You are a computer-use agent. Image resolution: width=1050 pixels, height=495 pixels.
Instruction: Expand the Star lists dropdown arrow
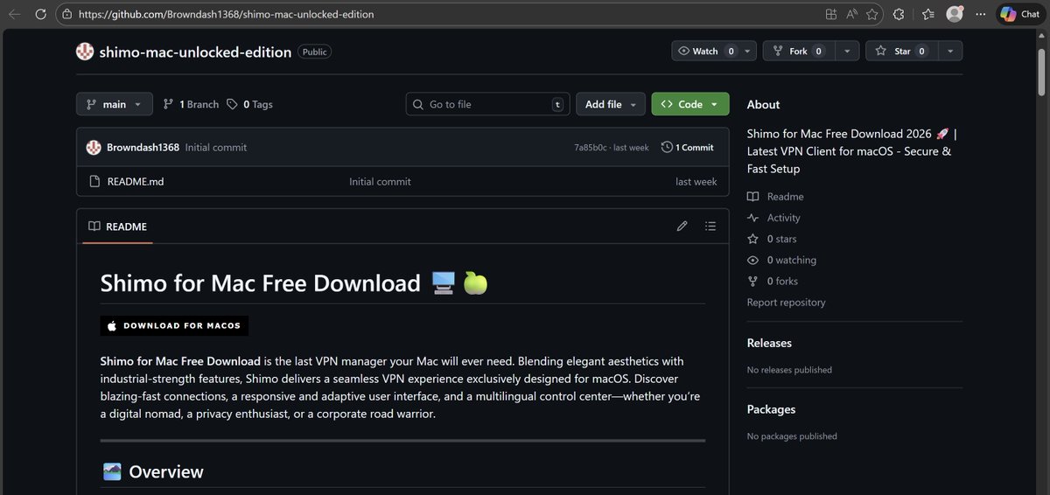point(950,52)
